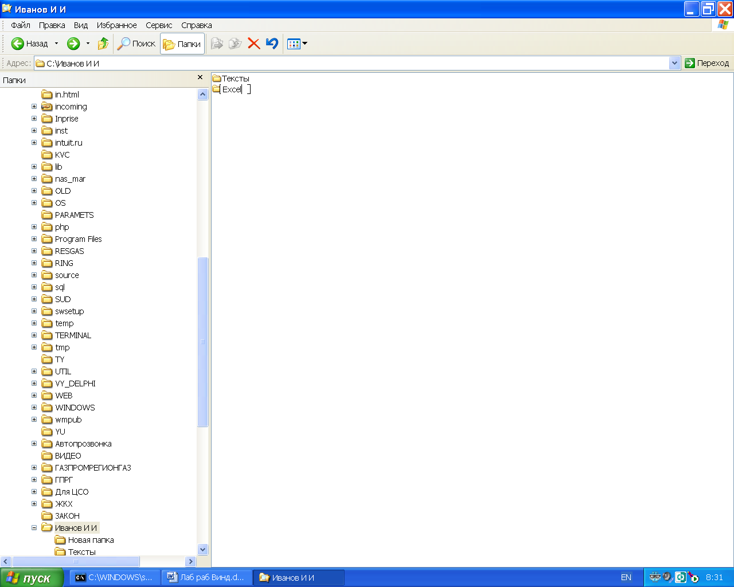Go up one folder level icon
Image resolution: width=734 pixels, height=587 pixels.
pyautogui.click(x=103, y=44)
